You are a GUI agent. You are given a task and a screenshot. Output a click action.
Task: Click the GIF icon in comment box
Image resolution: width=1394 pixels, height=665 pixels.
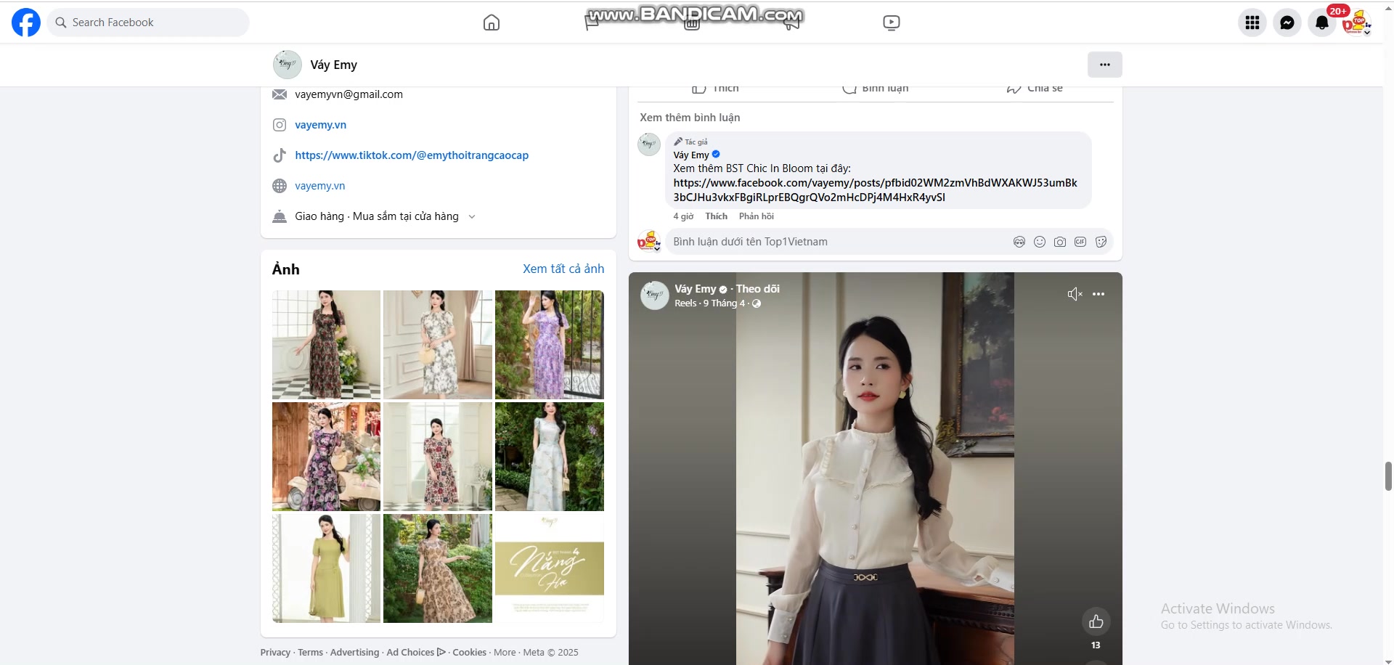coord(1080,242)
